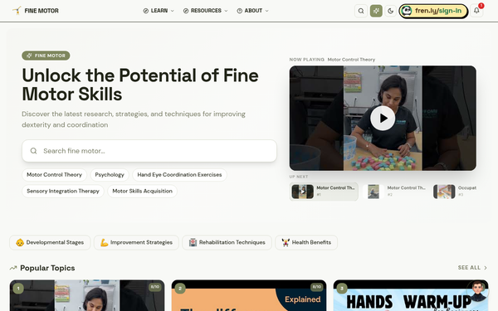
Task: Expand the Resources menu
Action: click(206, 11)
